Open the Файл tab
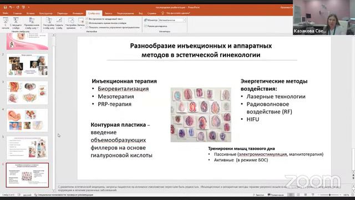The width and height of the screenshot is (355, 200). (6, 13)
